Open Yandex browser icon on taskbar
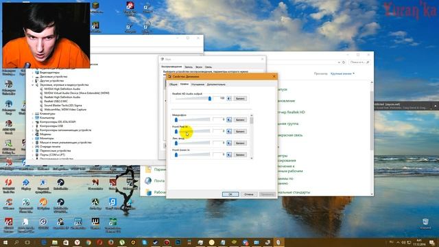Viewport: 439px width, 247px height. (x=78, y=242)
